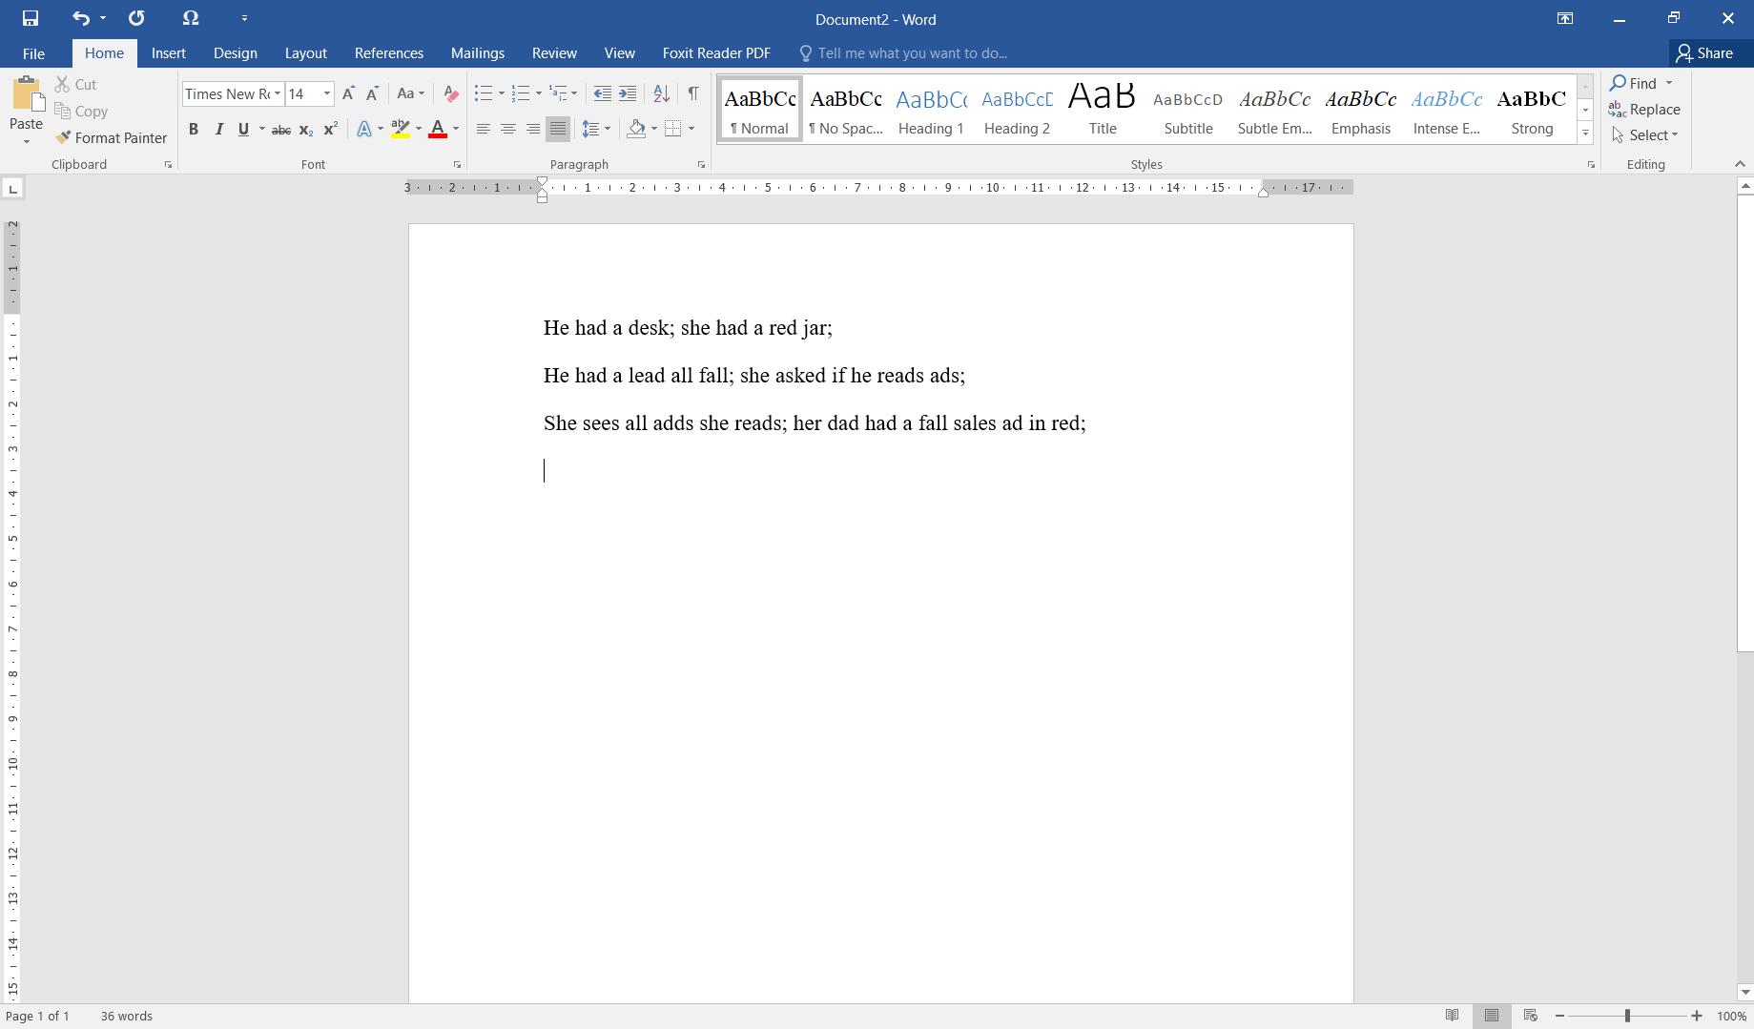
Task: Click the Omega symbol icon in the title bar
Action: [190, 18]
